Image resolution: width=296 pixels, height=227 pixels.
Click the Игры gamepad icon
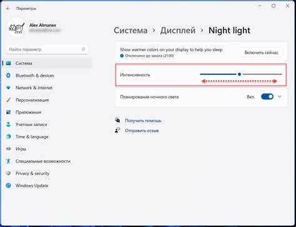point(8,149)
